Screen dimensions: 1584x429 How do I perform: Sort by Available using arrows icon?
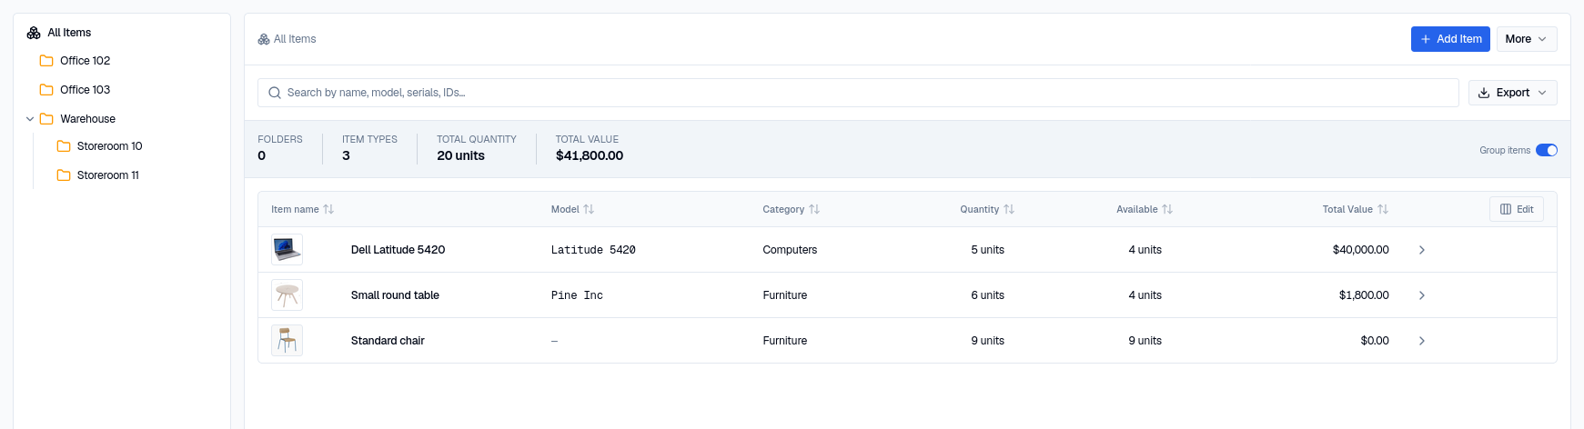[1167, 209]
